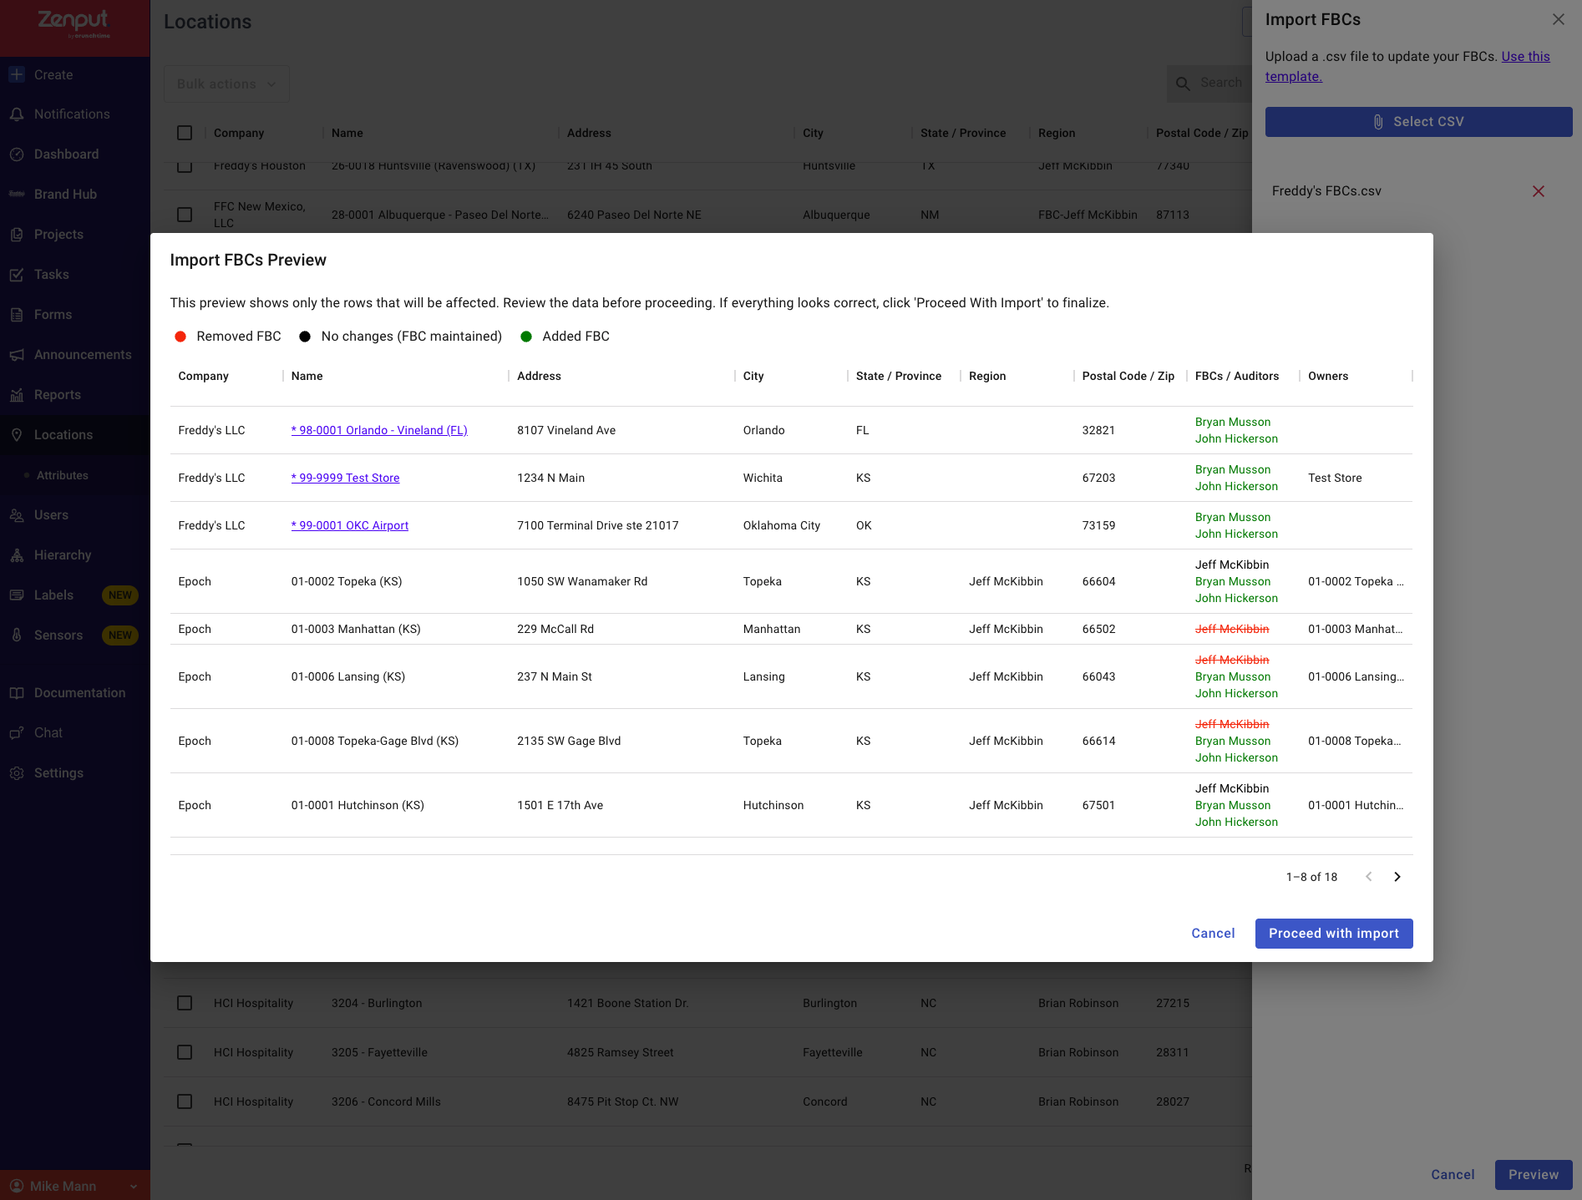Click the Postal Code / Zip preview header

click(x=1128, y=376)
